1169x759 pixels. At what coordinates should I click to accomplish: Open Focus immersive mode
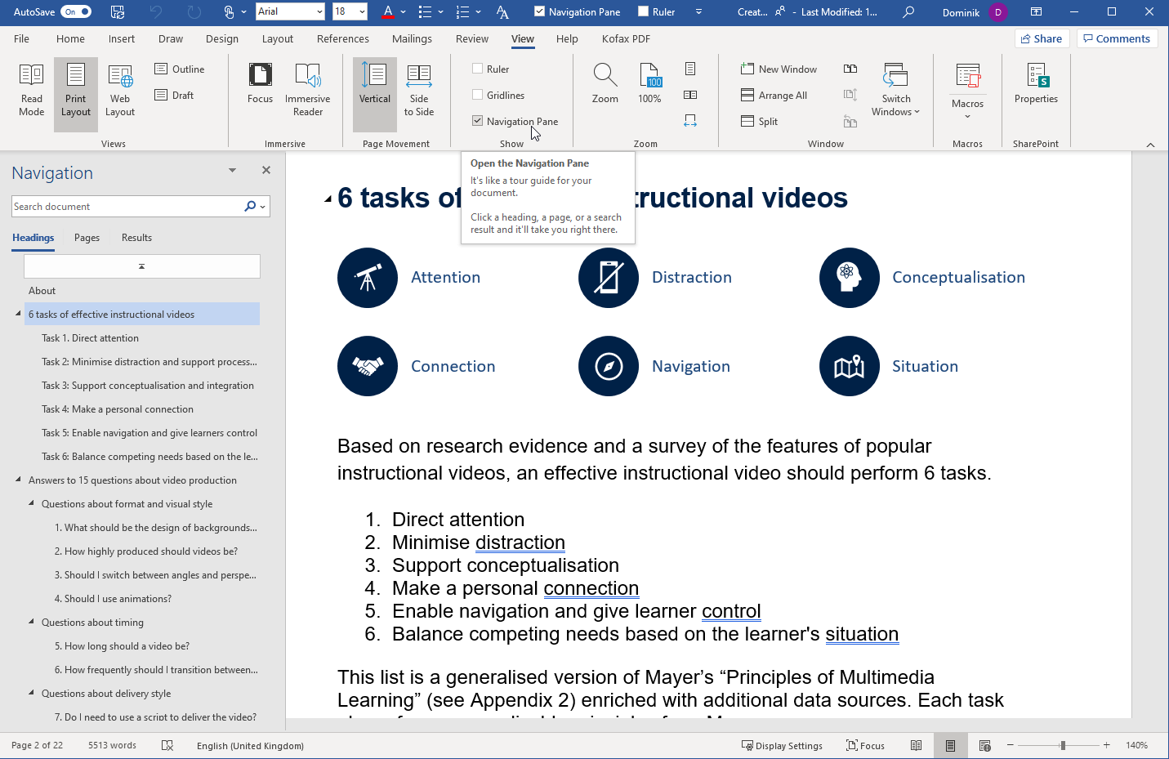tap(260, 84)
